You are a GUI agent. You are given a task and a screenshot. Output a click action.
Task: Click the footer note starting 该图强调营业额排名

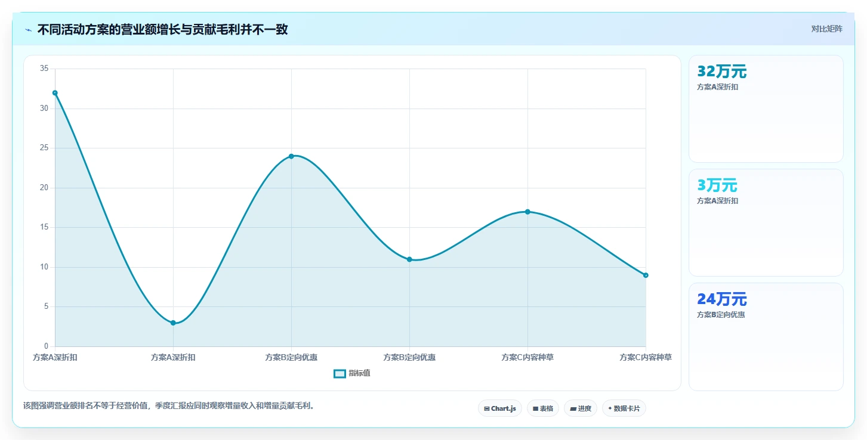(168, 406)
